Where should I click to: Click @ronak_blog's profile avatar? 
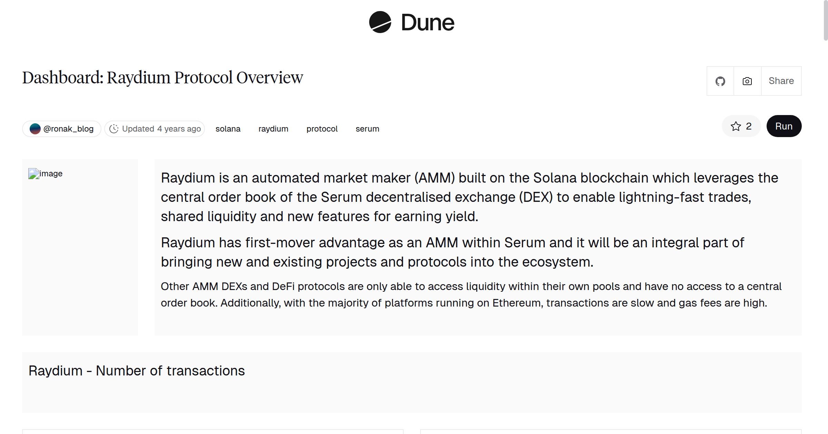[36, 128]
